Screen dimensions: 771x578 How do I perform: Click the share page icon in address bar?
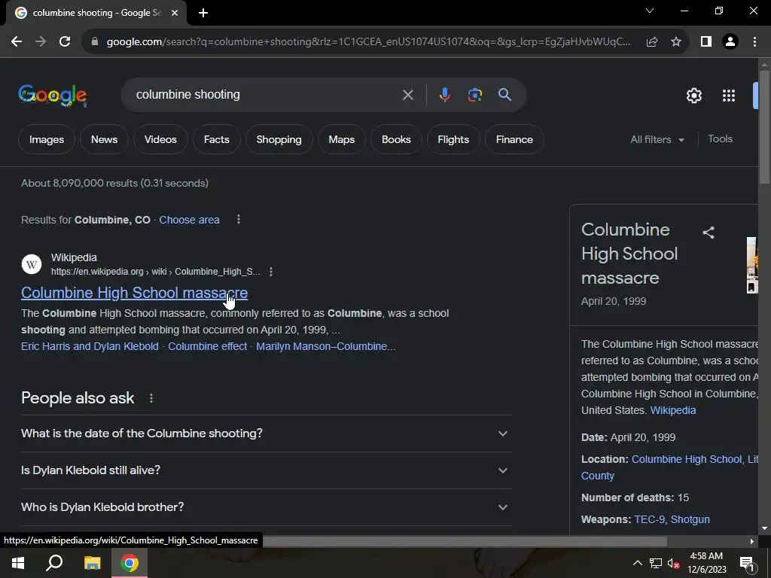tap(652, 42)
